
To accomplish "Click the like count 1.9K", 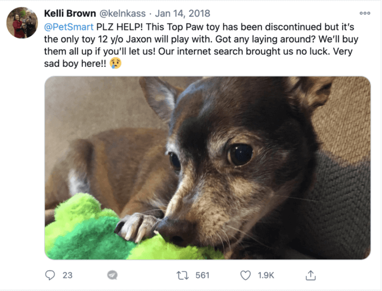I will click(x=266, y=275).
